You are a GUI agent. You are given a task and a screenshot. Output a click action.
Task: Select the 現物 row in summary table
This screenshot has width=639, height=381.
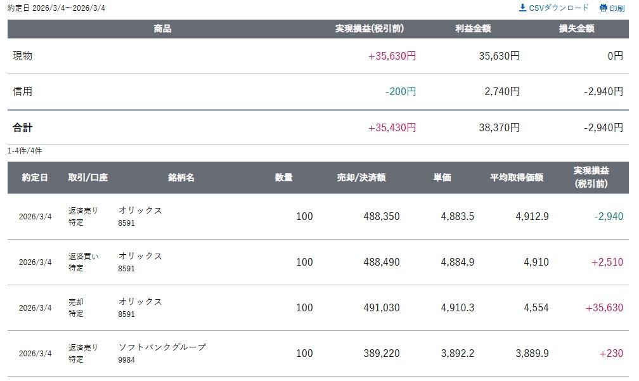point(23,56)
